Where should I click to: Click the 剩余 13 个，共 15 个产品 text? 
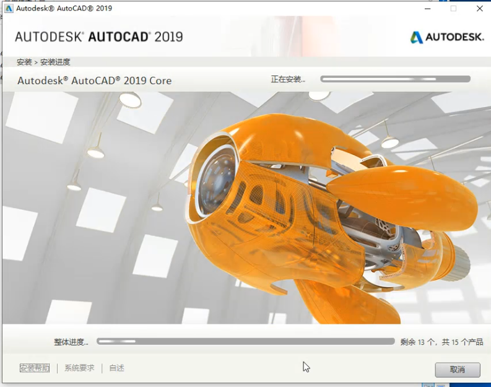441,342
